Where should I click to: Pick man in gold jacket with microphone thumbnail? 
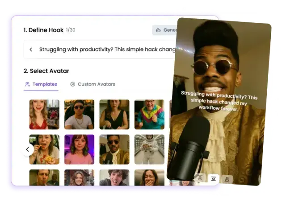tap(114, 149)
